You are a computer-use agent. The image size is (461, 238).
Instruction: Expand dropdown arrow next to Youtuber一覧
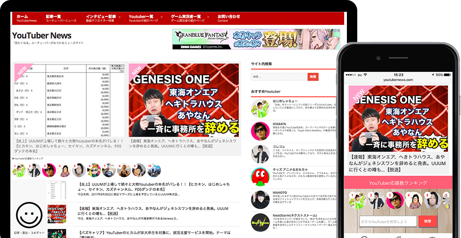coord(161,17)
